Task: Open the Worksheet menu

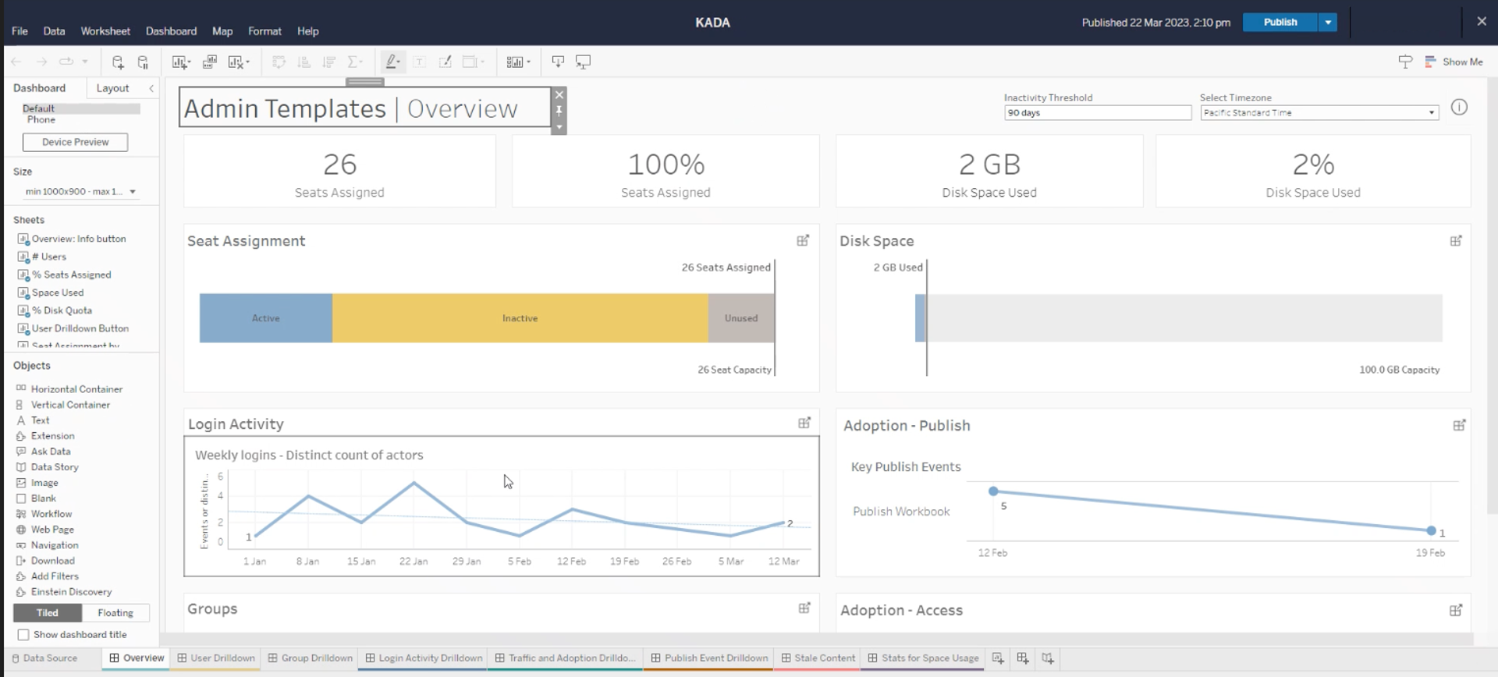Action: tap(105, 31)
